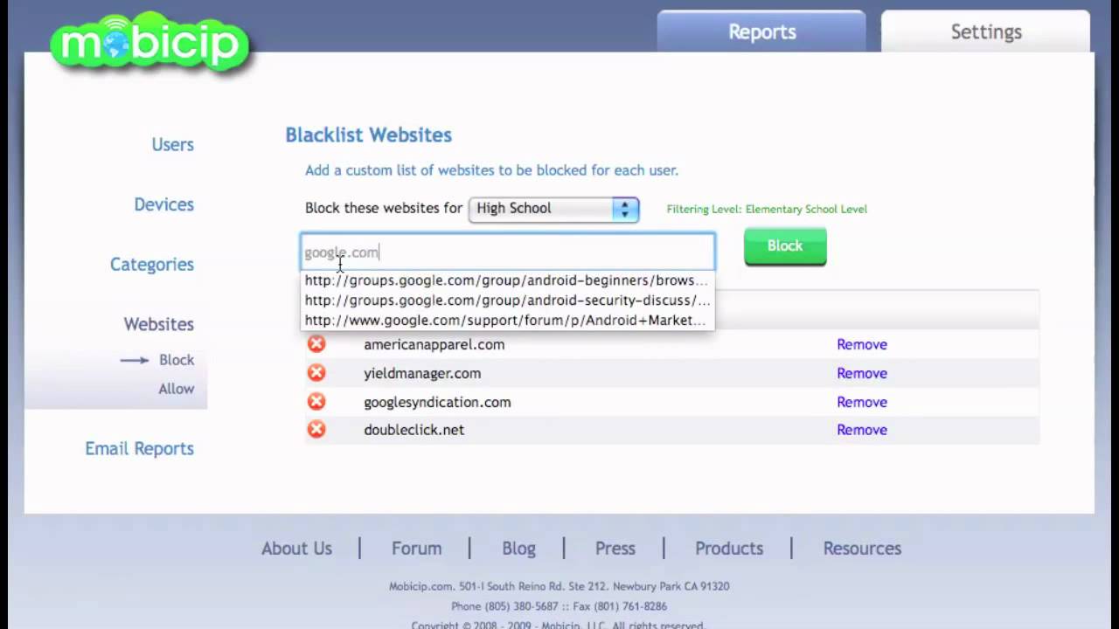Screen dimensions: 1119x629
Task: Select android-beginners groups.google.com suggestion
Action: point(505,280)
